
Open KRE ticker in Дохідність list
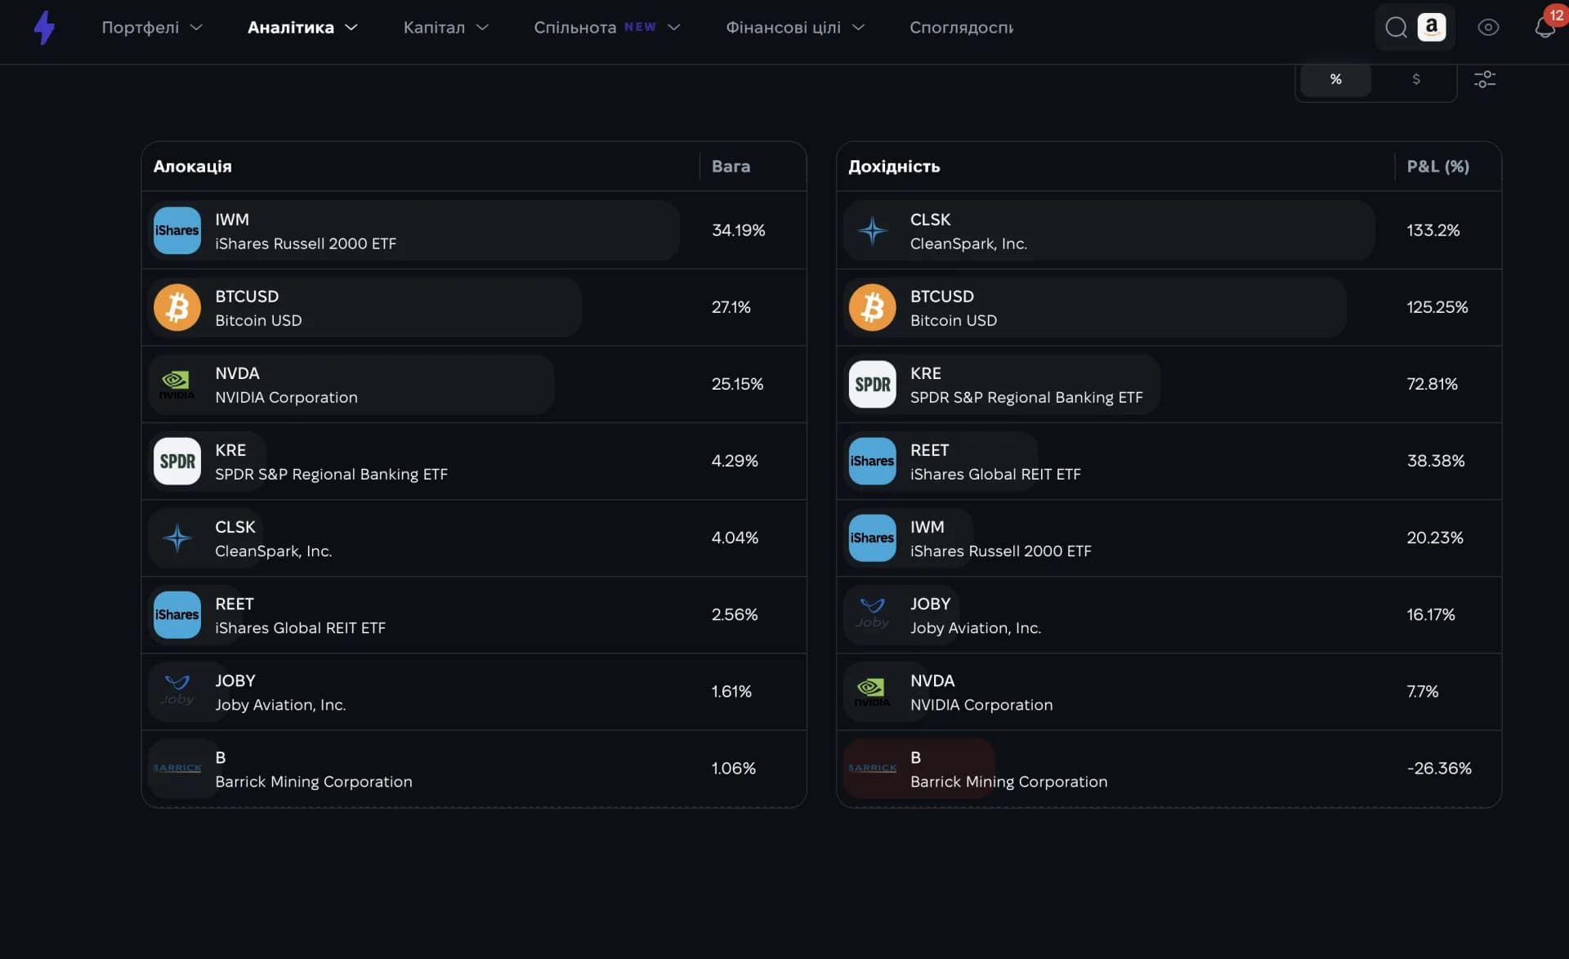point(926,373)
